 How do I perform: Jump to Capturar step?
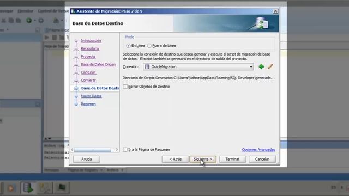[x=88, y=72]
